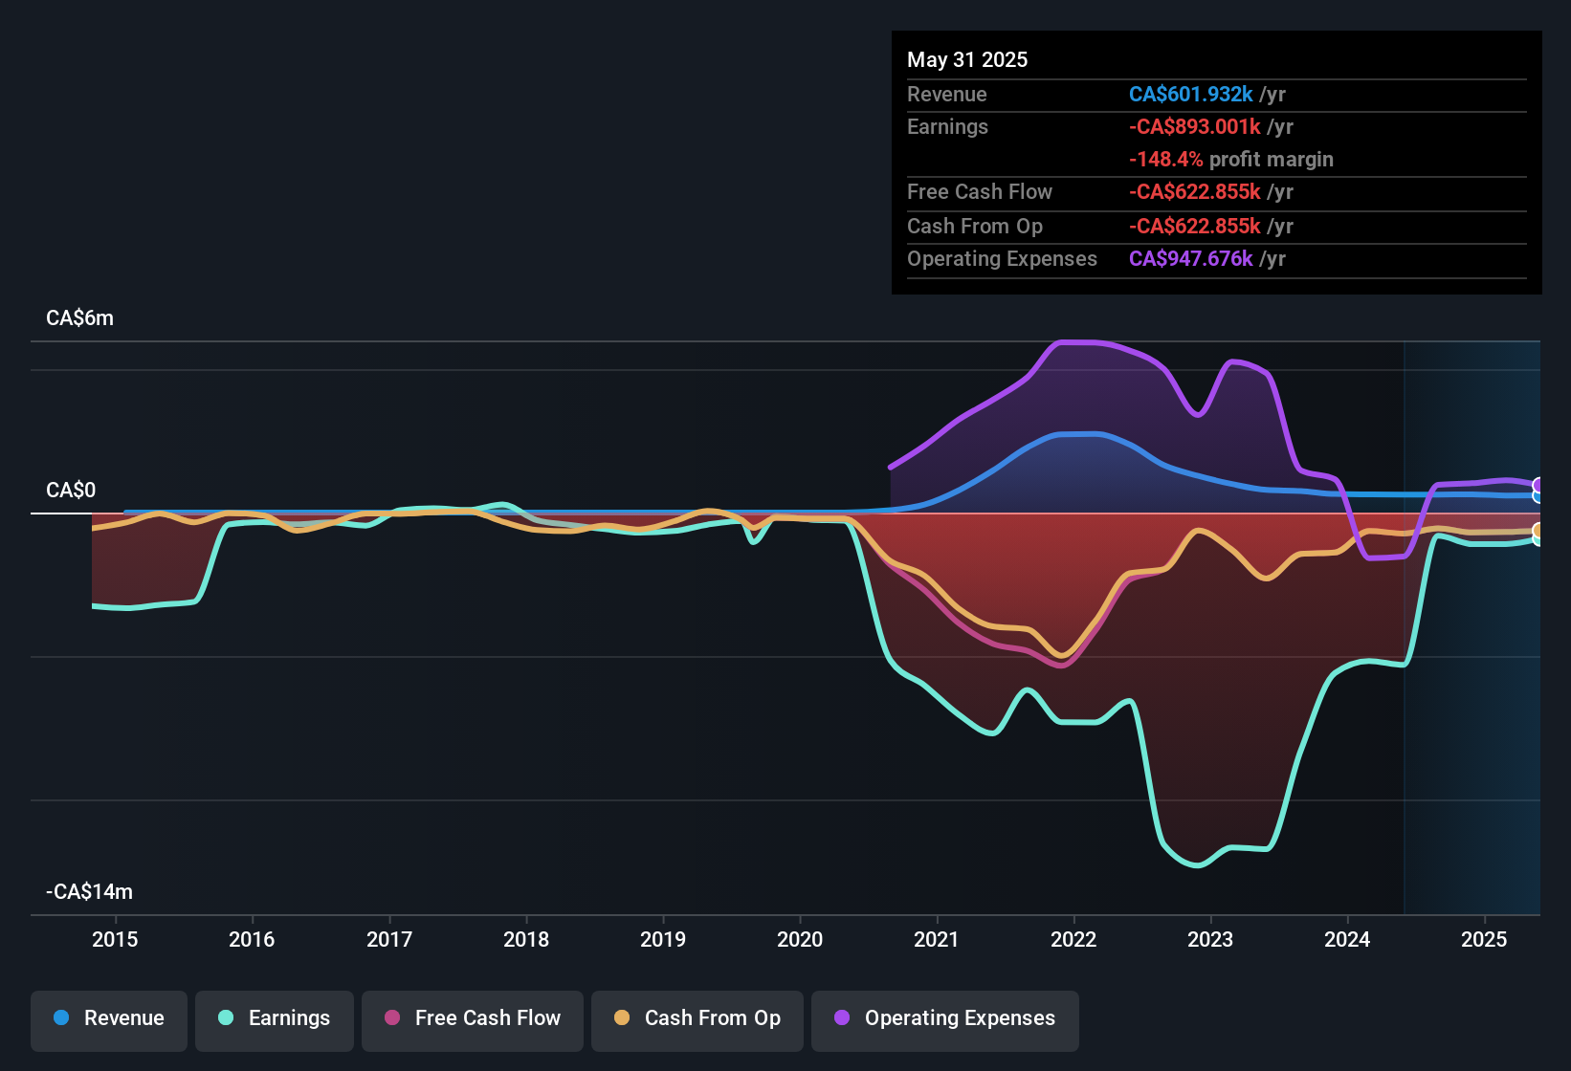Click the pink Free Cash Flow legend dot
The image size is (1571, 1071).
pyautogui.click(x=391, y=1019)
